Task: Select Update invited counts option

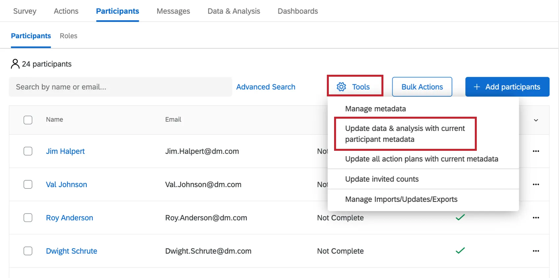Action: click(x=381, y=179)
